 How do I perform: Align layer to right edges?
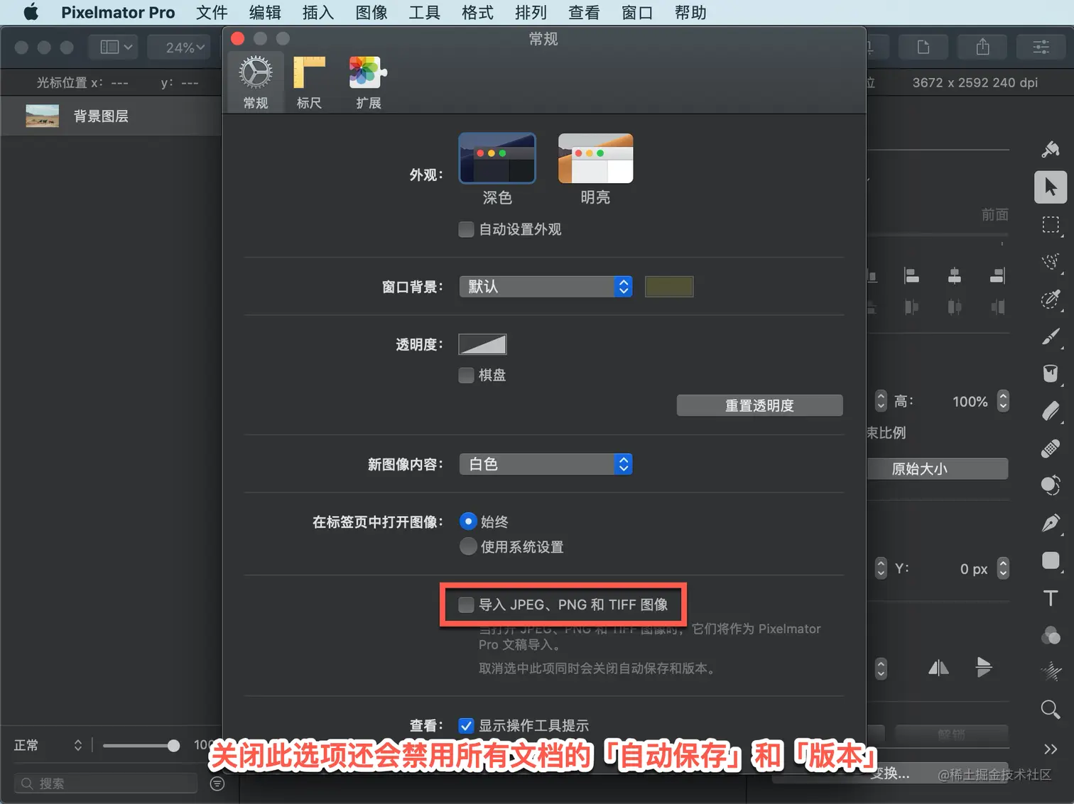click(x=997, y=275)
